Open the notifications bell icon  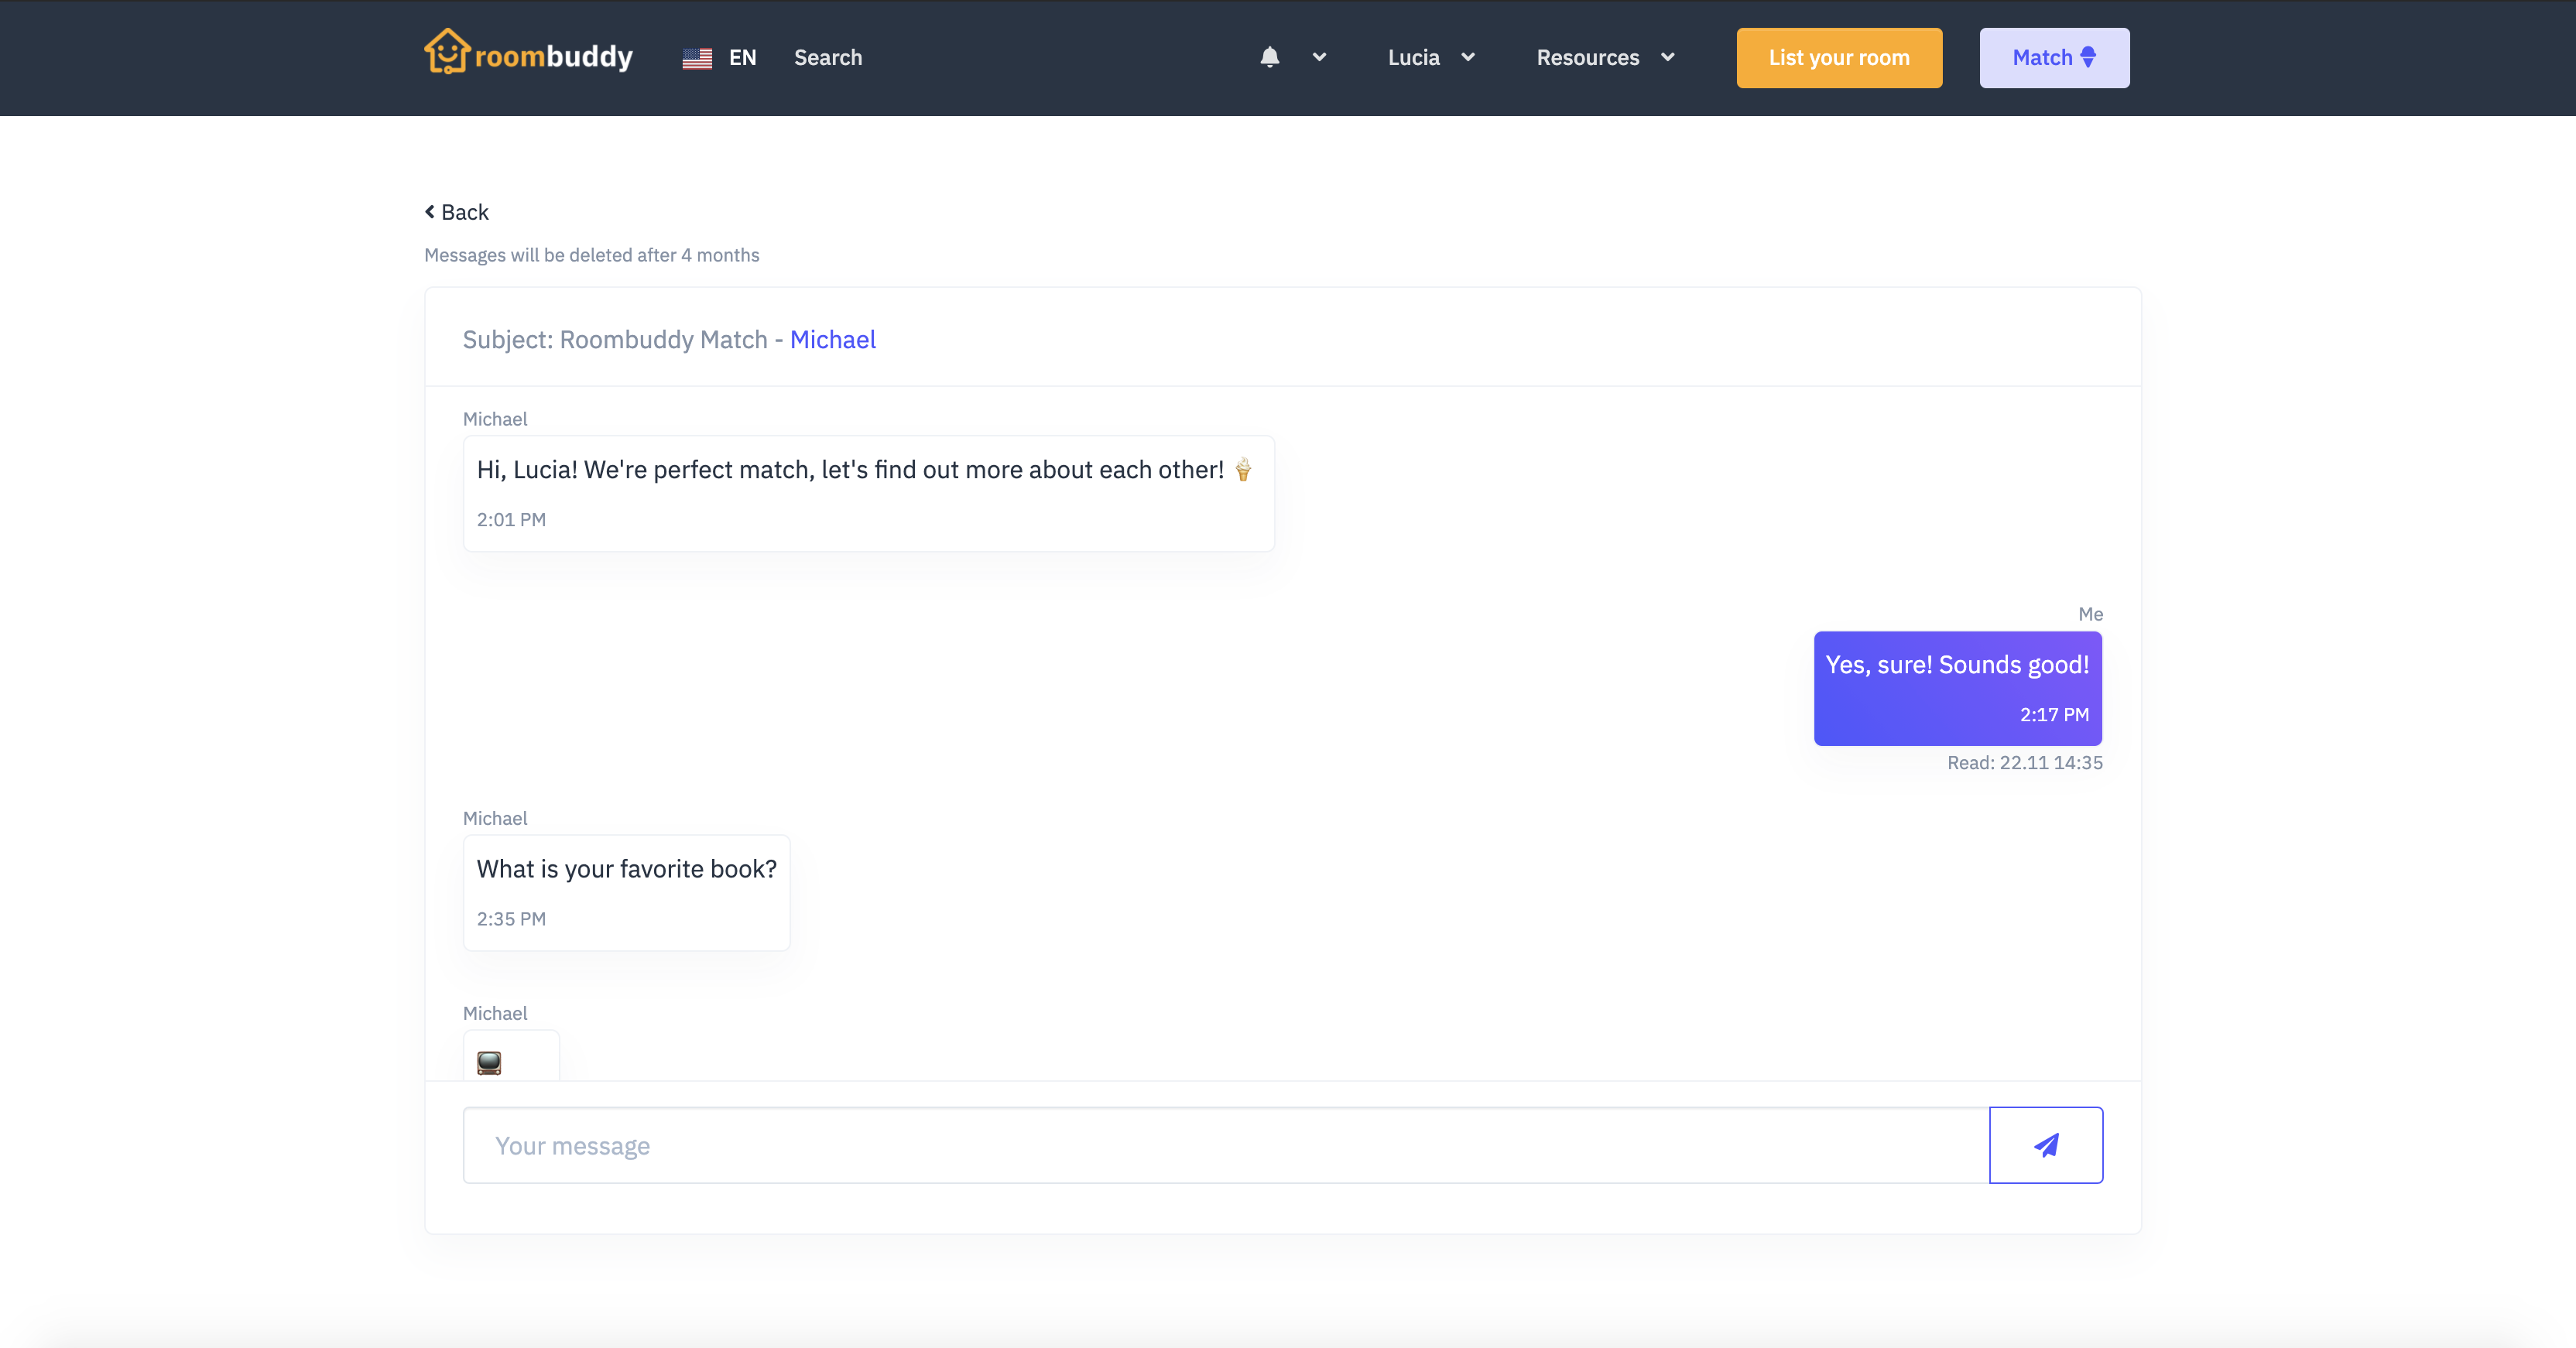(x=1269, y=57)
